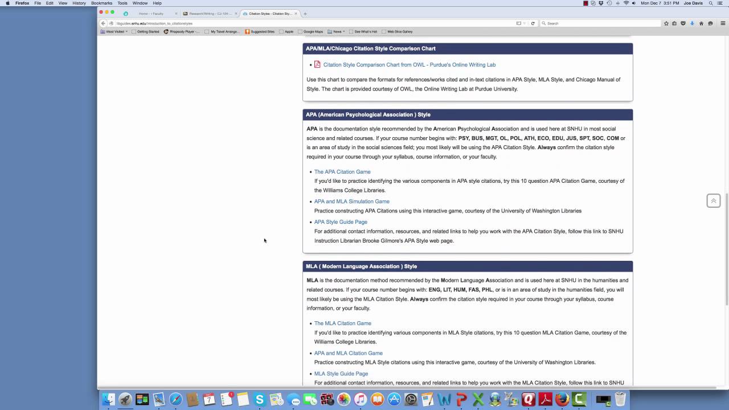Click the Joe Davis user menu
Screen dimensions: 729x410
[x=693, y=3]
